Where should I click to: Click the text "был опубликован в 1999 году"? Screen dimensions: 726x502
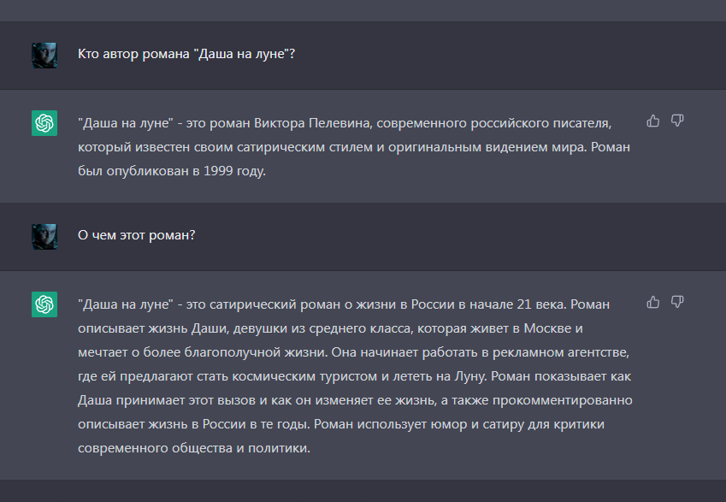[172, 171]
